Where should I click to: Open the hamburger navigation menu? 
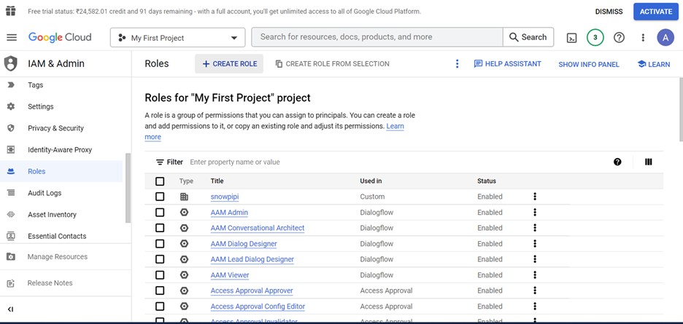click(x=11, y=38)
